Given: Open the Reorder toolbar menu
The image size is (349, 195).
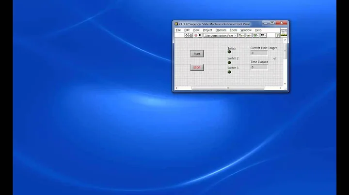Looking at the screenshot, I should pyautogui.click(x=263, y=35).
